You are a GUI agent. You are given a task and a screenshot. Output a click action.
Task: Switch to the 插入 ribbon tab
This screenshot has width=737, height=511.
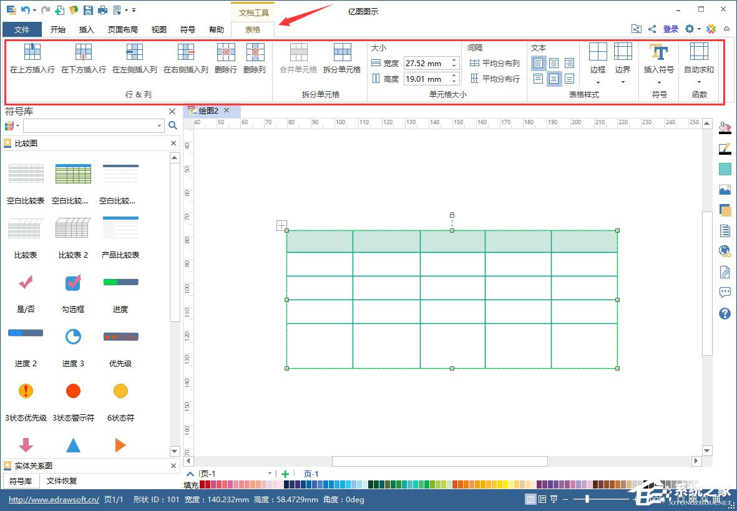click(x=86, y=29)
